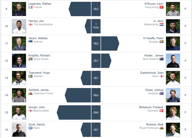192x138 pixels.
Task: Click the Hong Kong flag beside D'Souza, Leon
Action: coord(161,7)
